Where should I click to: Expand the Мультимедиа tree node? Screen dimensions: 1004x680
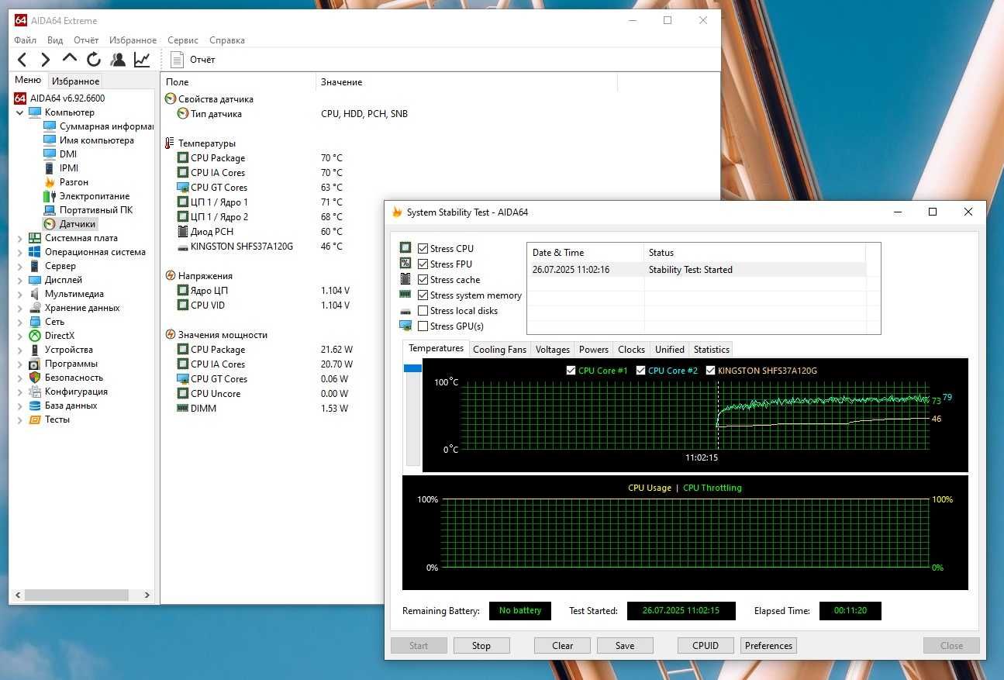(20, 294)
